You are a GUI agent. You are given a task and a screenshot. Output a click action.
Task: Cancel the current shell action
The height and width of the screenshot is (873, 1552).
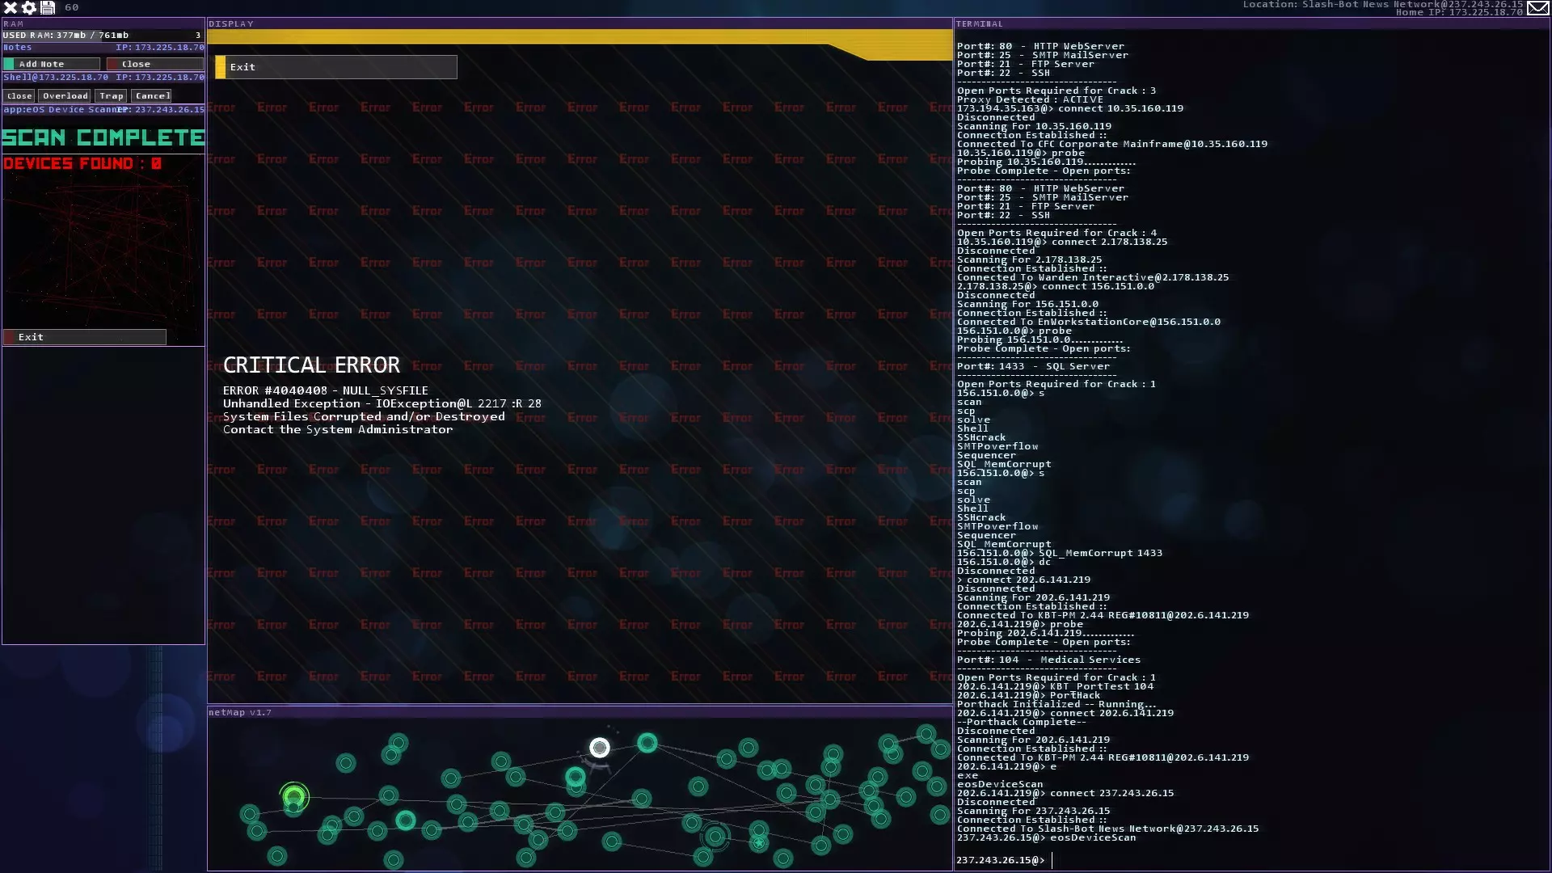click(152, 96)
